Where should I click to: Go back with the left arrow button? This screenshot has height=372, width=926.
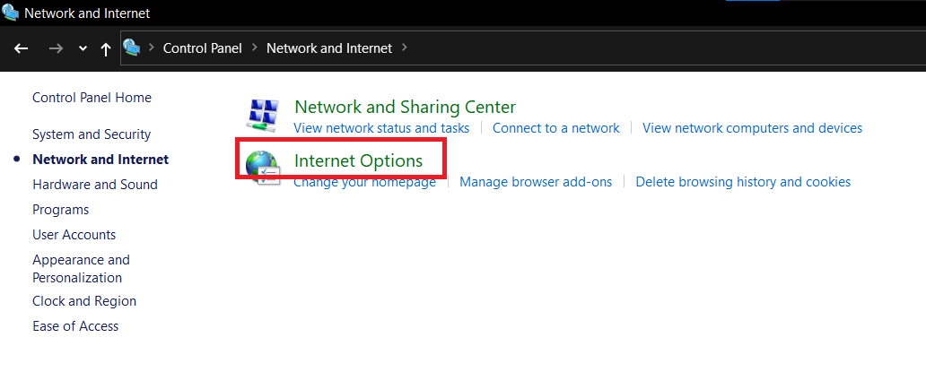click(x=22, y=49)
